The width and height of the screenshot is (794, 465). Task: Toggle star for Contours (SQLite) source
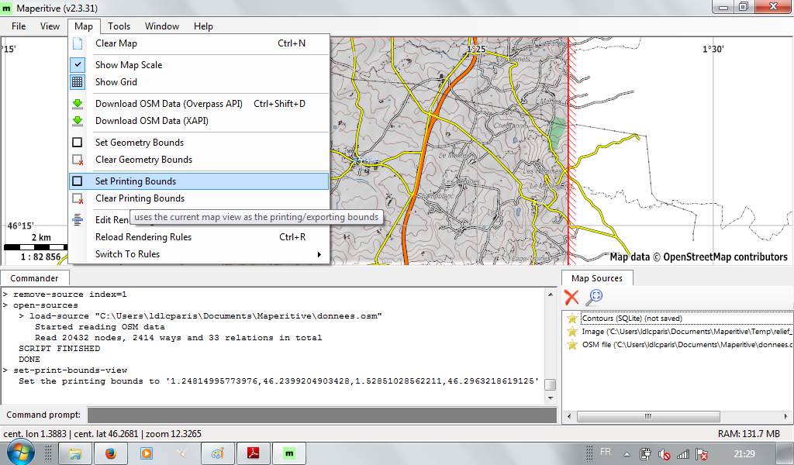point(572,319)
